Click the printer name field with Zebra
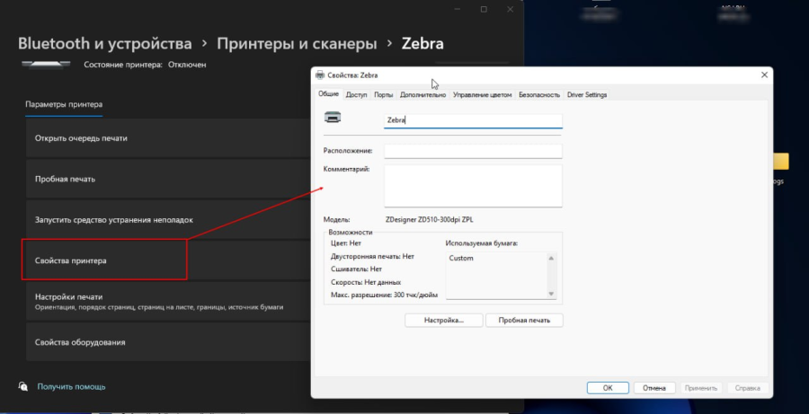This screenshot has height=414, width=809. [473, 120]
